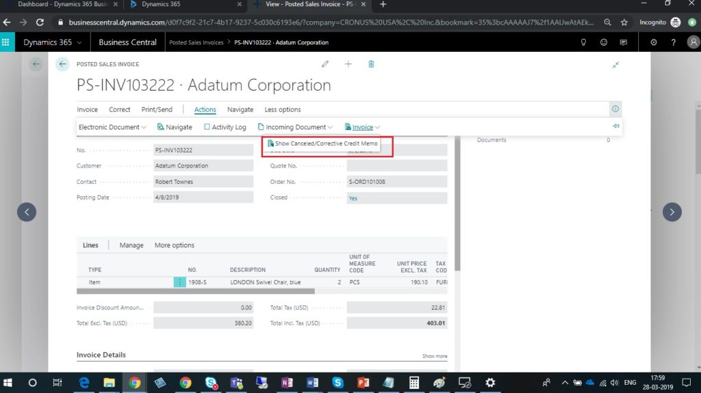This screenshot has height=393, width=701.
Task: Click the description LONDON Swivel Chair, blue
Action: tap(265, 282)
